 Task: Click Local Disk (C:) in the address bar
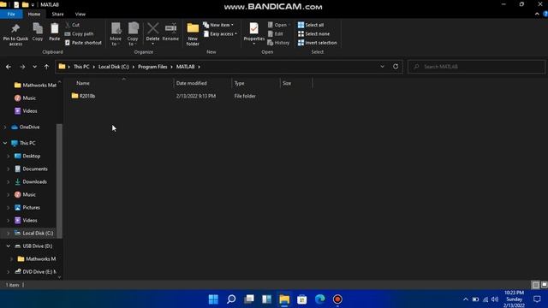coord(114,67)
